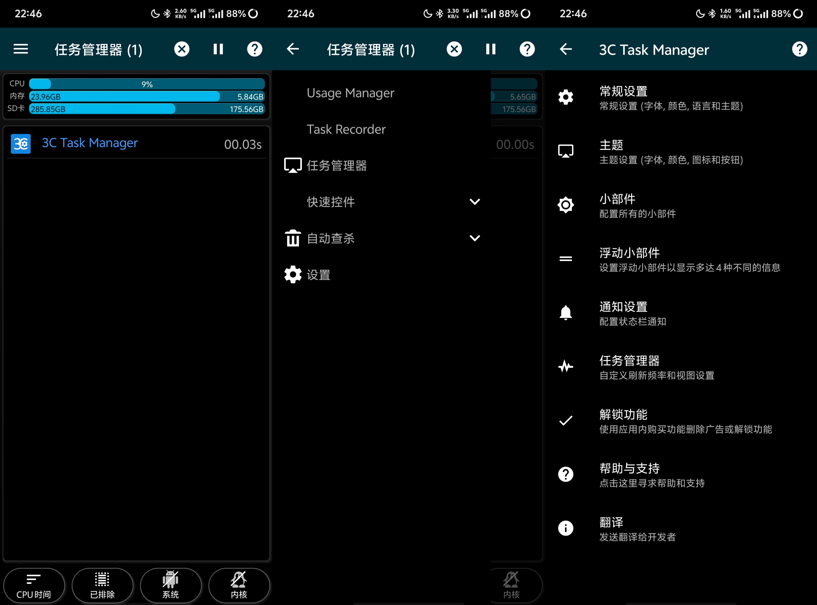Viewport: 817px width, 605px height.
Task: Toggle the 系统 apps filter
Action: pyautogui.click(x=171, y=585)
